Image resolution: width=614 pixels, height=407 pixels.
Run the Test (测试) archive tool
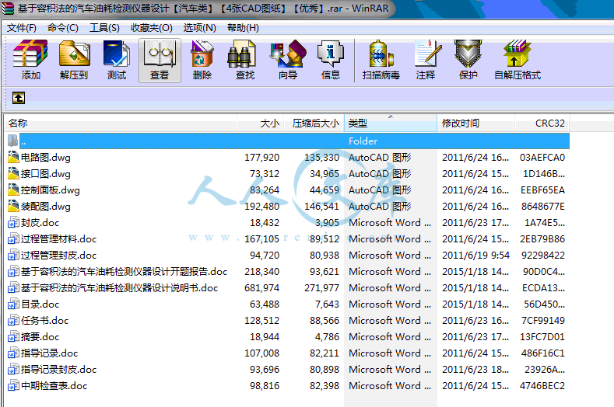pyautogui.click(x=117, y=61)
